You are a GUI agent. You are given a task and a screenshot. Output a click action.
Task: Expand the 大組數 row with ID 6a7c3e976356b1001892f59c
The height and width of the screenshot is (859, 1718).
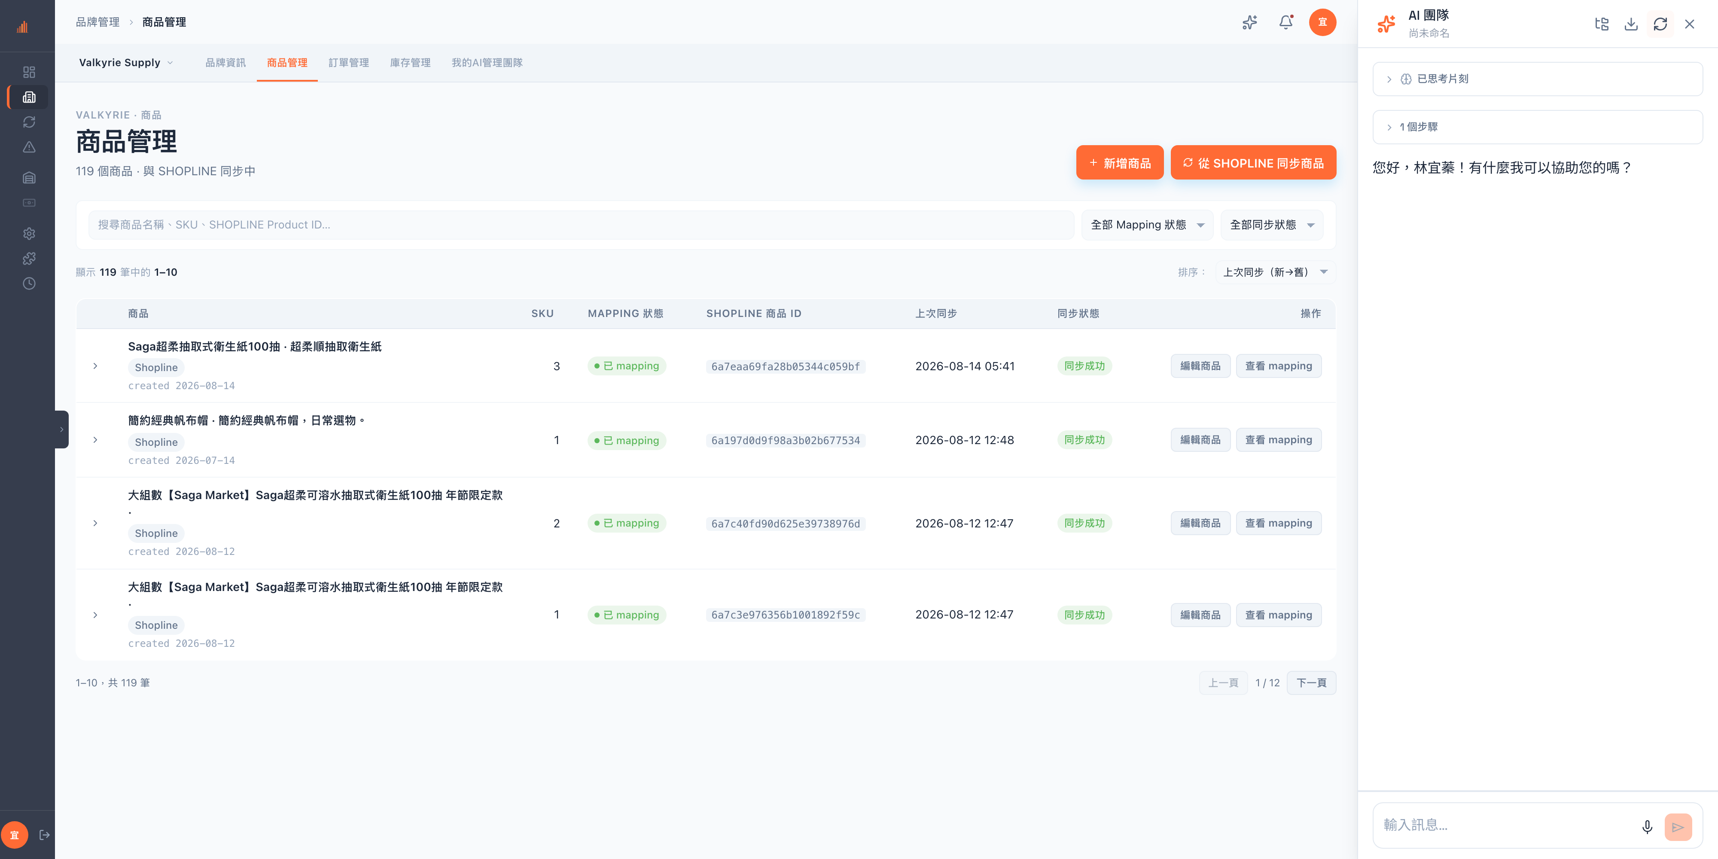(x=95, y=615)
